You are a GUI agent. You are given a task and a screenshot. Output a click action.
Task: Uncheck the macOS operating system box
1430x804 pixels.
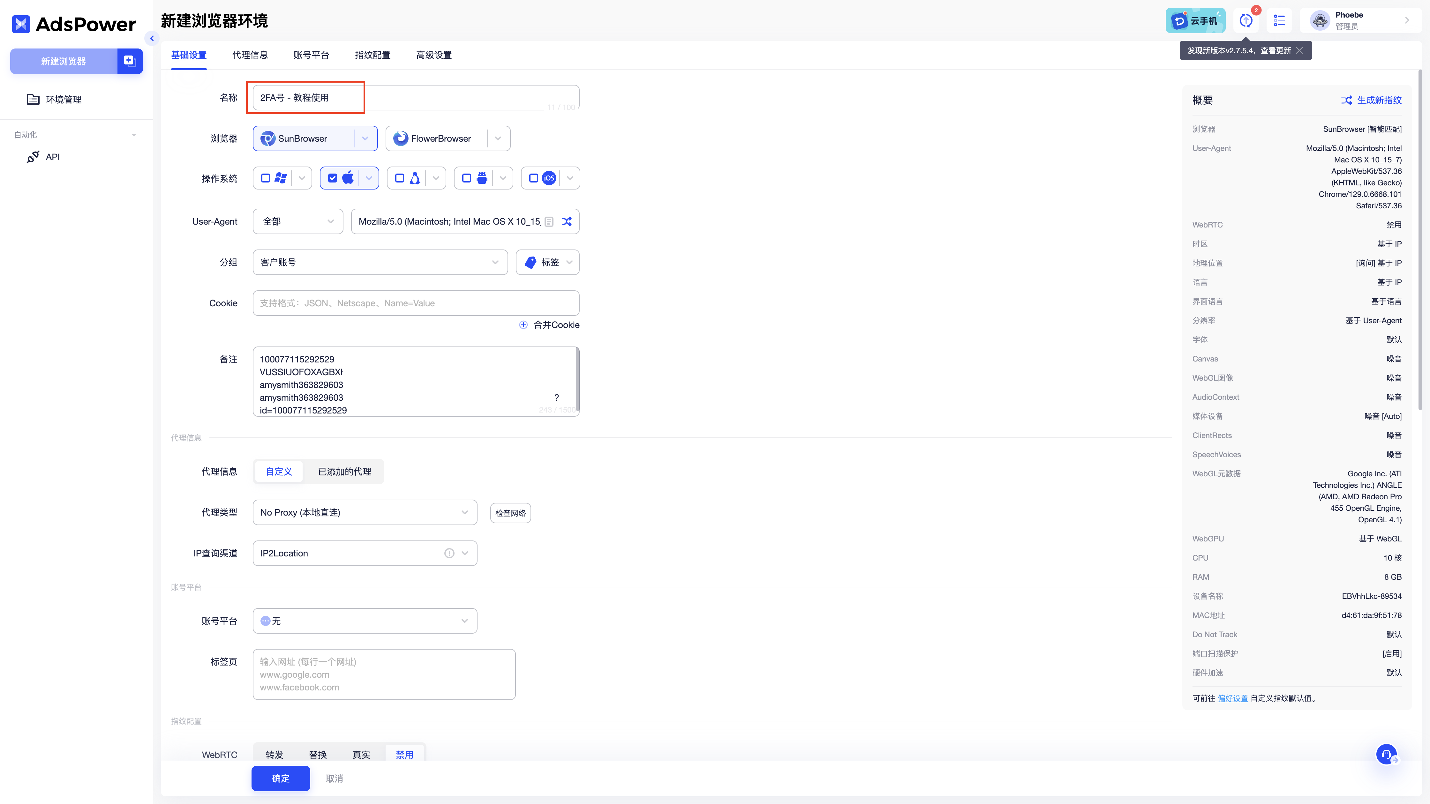333,178
